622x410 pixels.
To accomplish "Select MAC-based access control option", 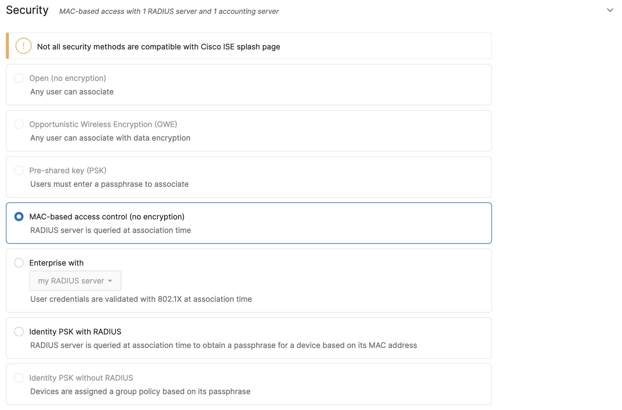I will pos(19,217).
